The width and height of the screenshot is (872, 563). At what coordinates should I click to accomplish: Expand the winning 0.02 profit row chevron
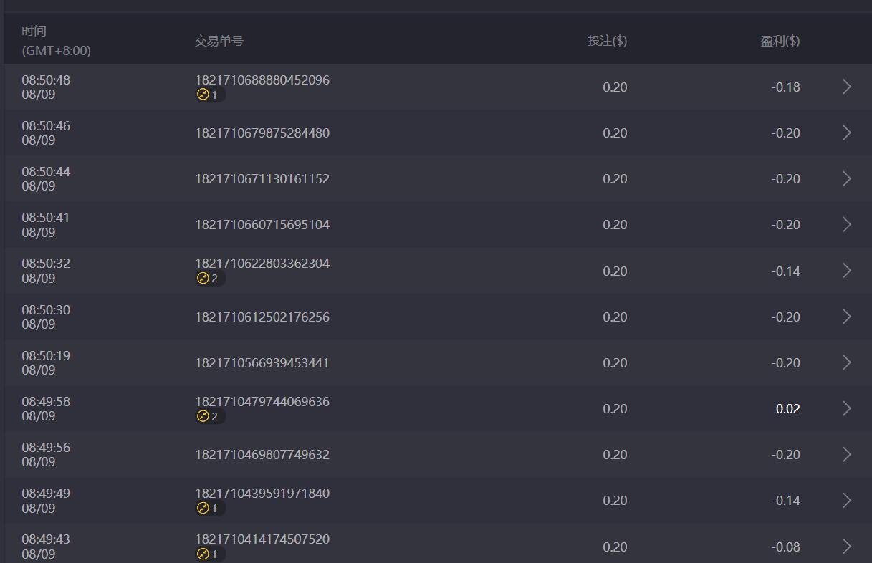click(x=847, y=408)
